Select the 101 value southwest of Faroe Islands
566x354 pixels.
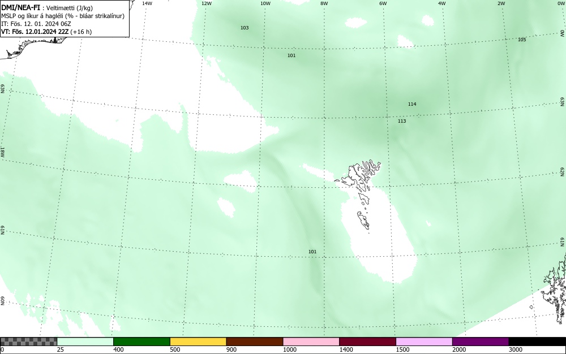(x=312, y=252)
